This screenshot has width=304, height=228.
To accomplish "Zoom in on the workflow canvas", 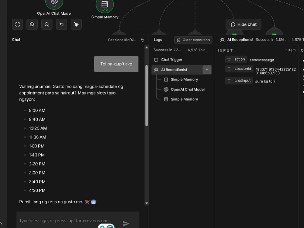I will tap(32, 24).
